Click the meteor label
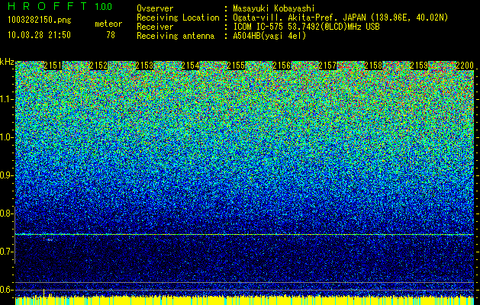This screenshot has width=480, height=305. pyautogui.click(x=108, y=24)
